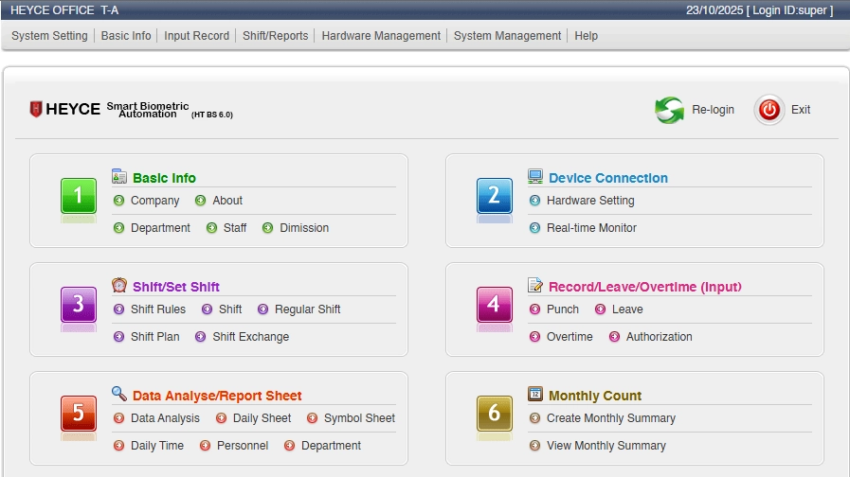Click the purple bullet next to Shift Exchange
This screenshot has height=477, width=850.
201,337
